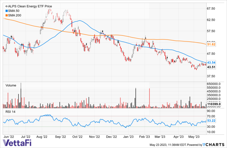This screenshot has width=227, height=148.
Task: Click the orange SMA 200 legend swatch
Action: (4, 15)
